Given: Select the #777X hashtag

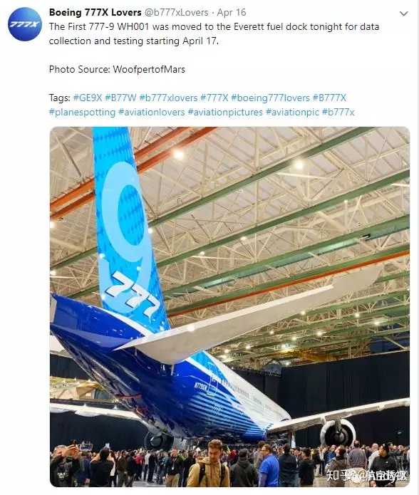Looking at the screenshot, I should tap(214, 98).
